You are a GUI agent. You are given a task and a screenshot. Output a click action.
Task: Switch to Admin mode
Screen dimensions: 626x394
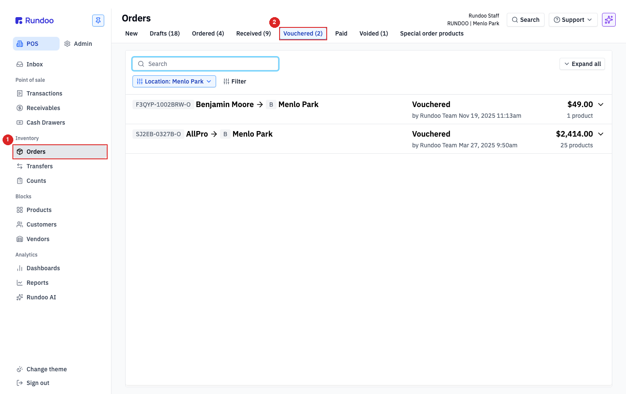(x=78, y=44)
